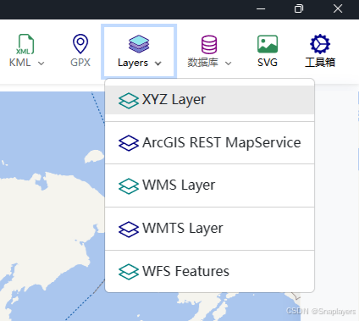Click the WMS Layer stack icon
This screenshot has width=359, height=321.
(129, 186)
